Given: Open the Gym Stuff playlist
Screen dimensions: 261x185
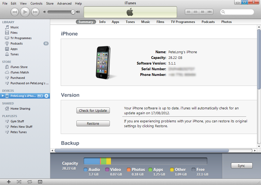Looking at the screenshot, I should coord(25,121).
